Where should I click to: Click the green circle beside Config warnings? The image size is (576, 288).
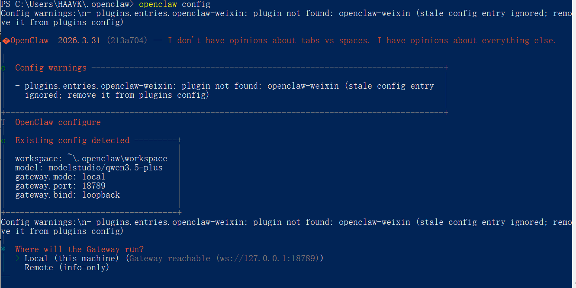tap(3, 68)
